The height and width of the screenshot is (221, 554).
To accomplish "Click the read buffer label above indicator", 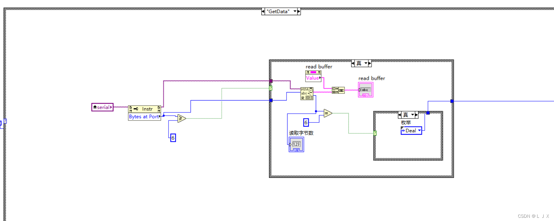I will [x=372, y=78].
